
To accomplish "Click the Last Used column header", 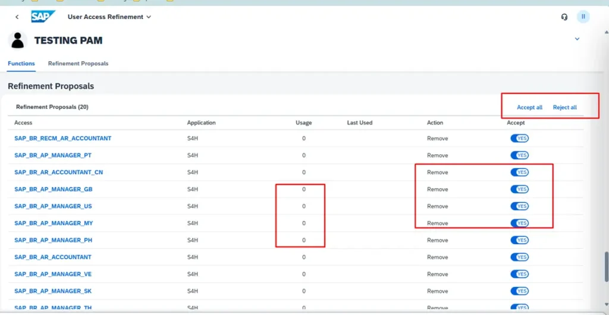I will (x=359, y=123).
